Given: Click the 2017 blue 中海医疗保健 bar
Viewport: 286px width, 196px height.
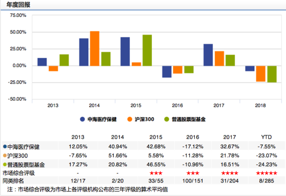Looking at the screenshot, I should 208,55.
